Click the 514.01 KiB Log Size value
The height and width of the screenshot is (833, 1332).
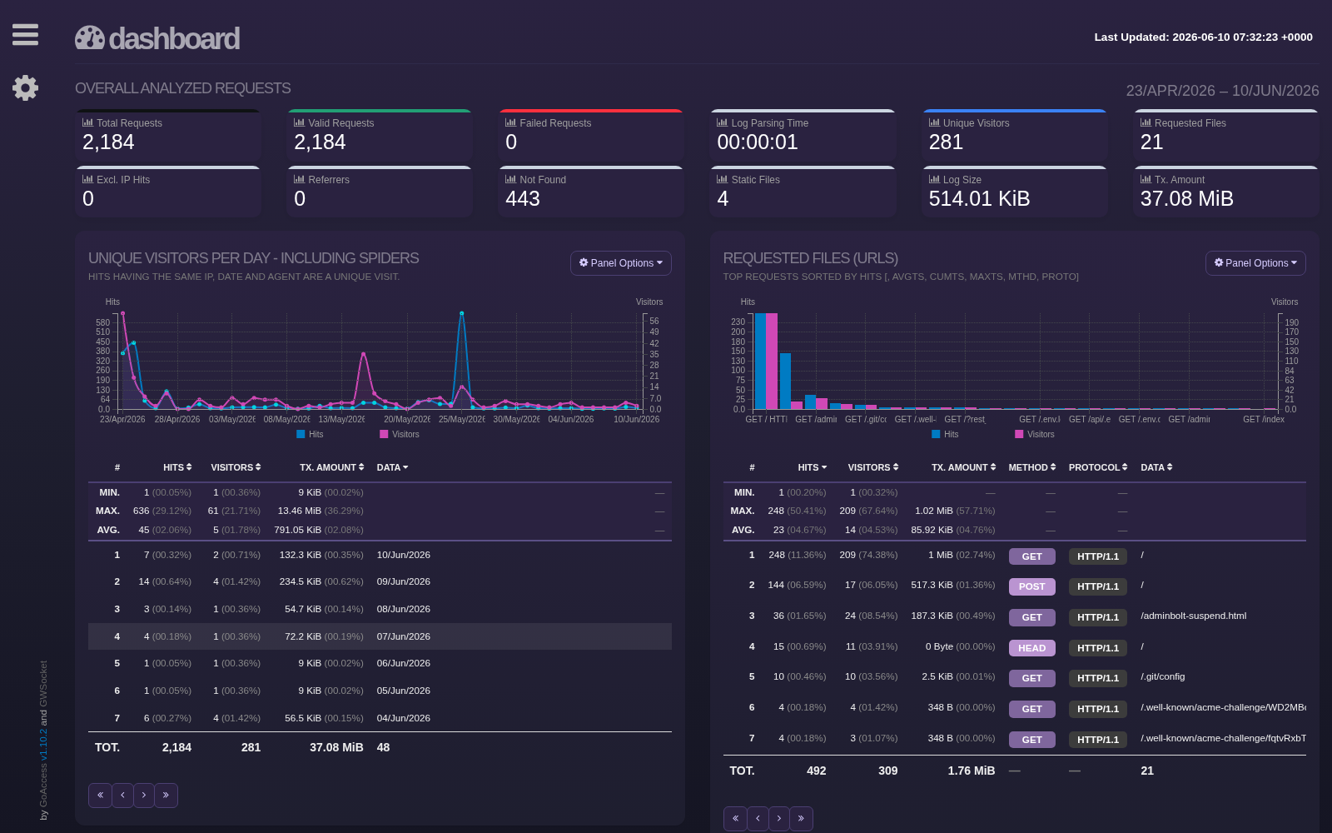coord(979,198)
